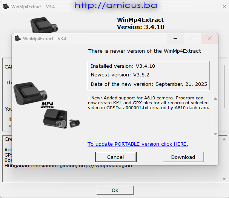229x198 pixels.
Task: Click the Cancel button
Action: point(116,157)
